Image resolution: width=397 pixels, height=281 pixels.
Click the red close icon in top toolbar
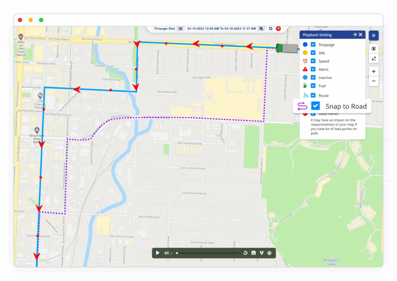tap(278, 29)
